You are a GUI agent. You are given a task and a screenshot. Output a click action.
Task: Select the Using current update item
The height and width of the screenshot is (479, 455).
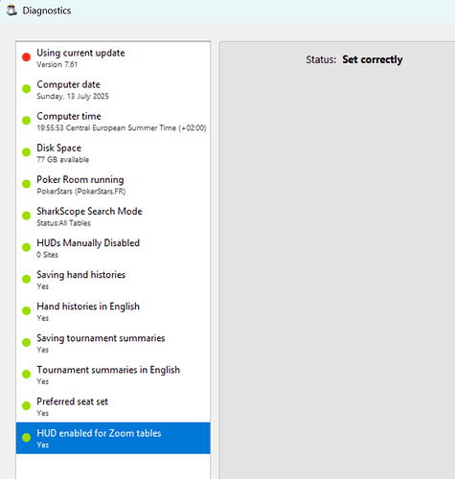pos(113,57)
